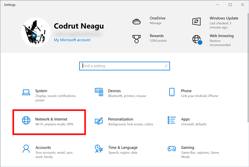This screenshot has width=249, height=167.
Task: Click 'Uninstall, defaults' description
Action: (x=194, y=124)
